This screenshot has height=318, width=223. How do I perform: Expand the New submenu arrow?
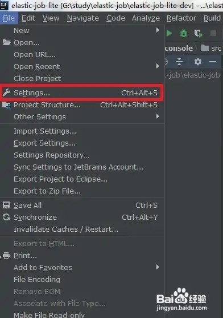point(158,30)
